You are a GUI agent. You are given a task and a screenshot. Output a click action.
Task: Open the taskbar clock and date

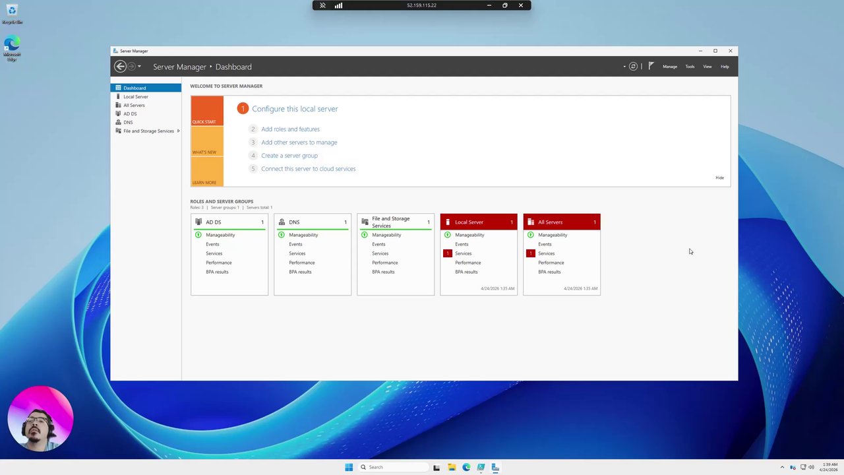(828, 467)
